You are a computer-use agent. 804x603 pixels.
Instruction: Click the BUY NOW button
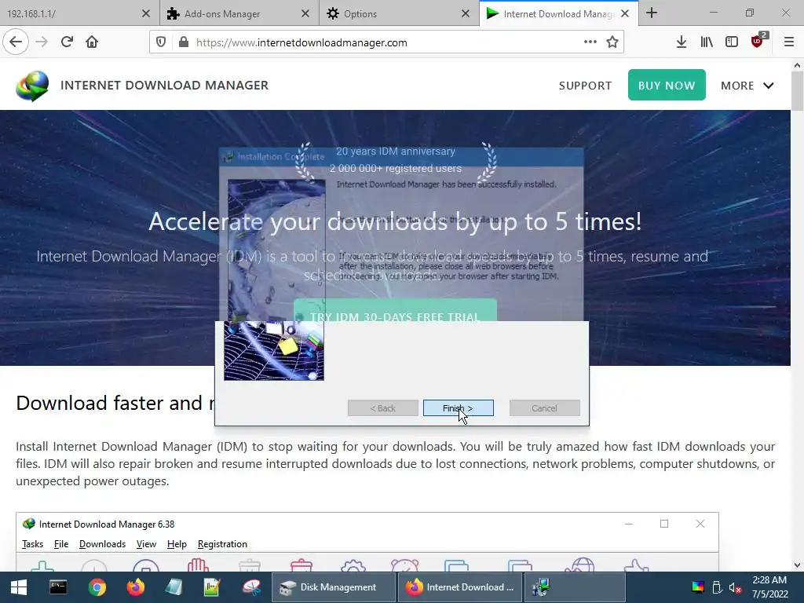pos(667,85)
